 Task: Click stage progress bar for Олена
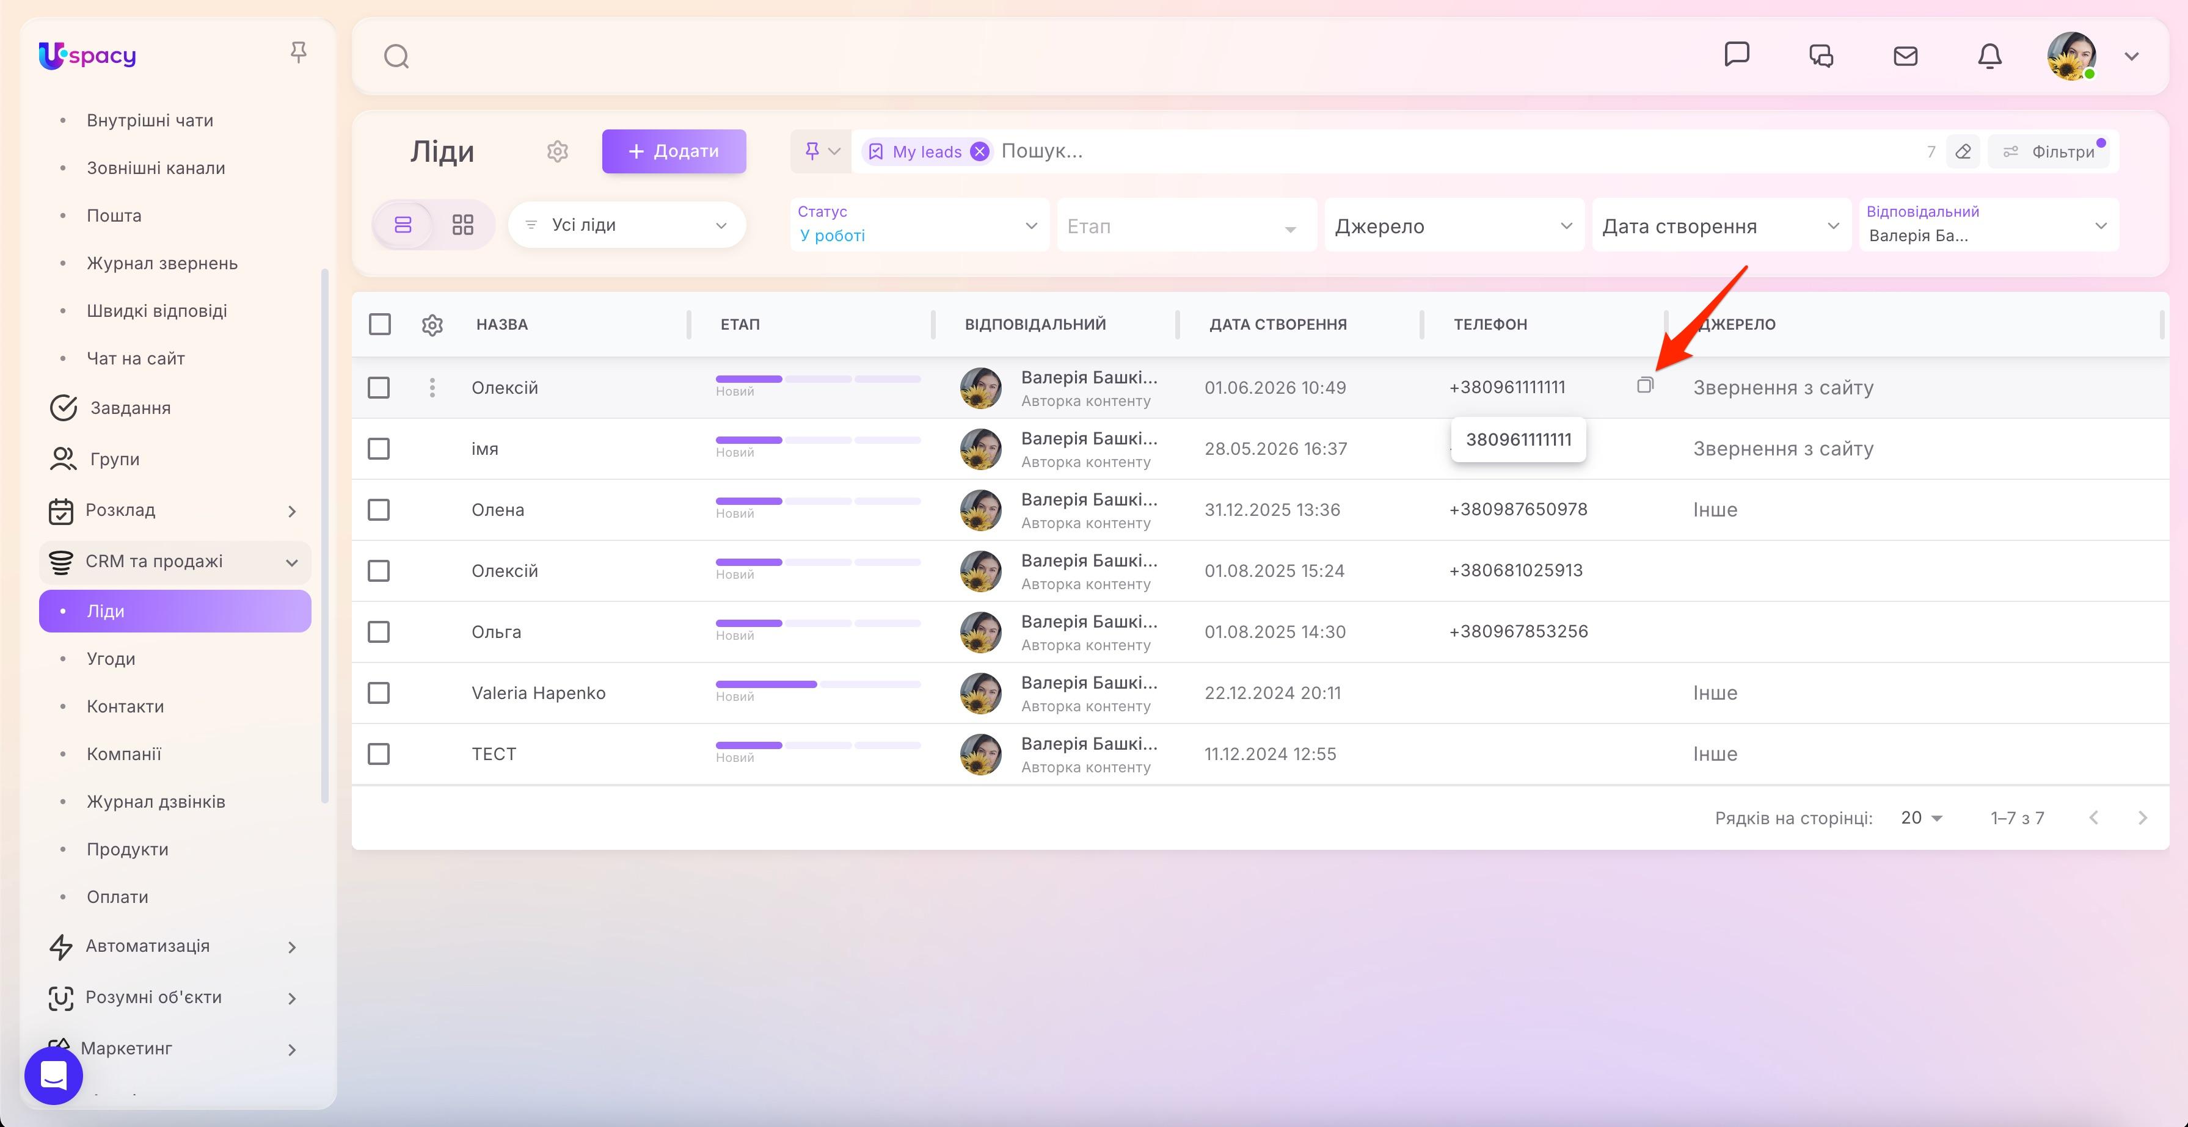pyautogui.click(x=818, y=502)
